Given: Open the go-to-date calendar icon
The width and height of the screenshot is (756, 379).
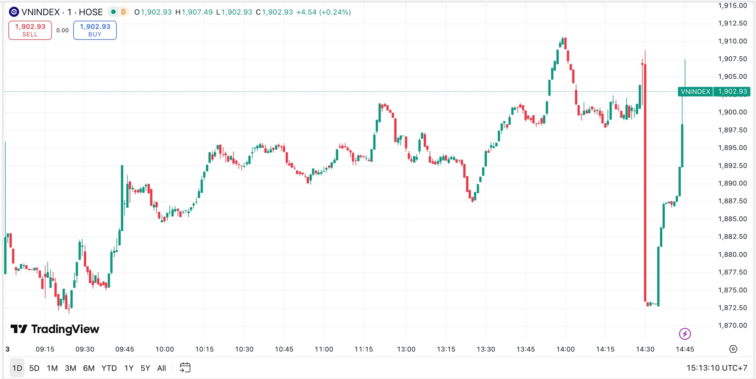Looking at the screenshot, I should point(185,368).
